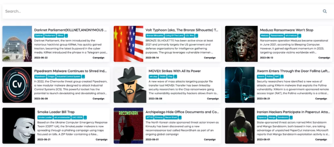334x147 pixels.
Task: Click Campaign label on MOVEit Strikes card
Action: pos(213,99)
